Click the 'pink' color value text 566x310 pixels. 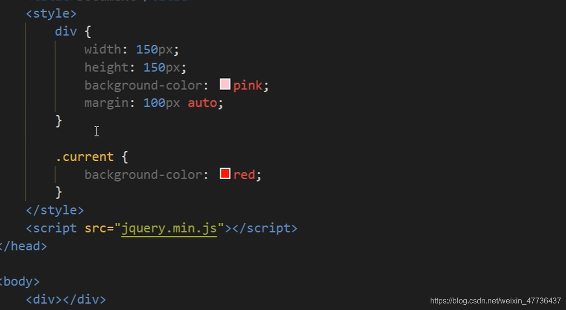tap(248, 86)
